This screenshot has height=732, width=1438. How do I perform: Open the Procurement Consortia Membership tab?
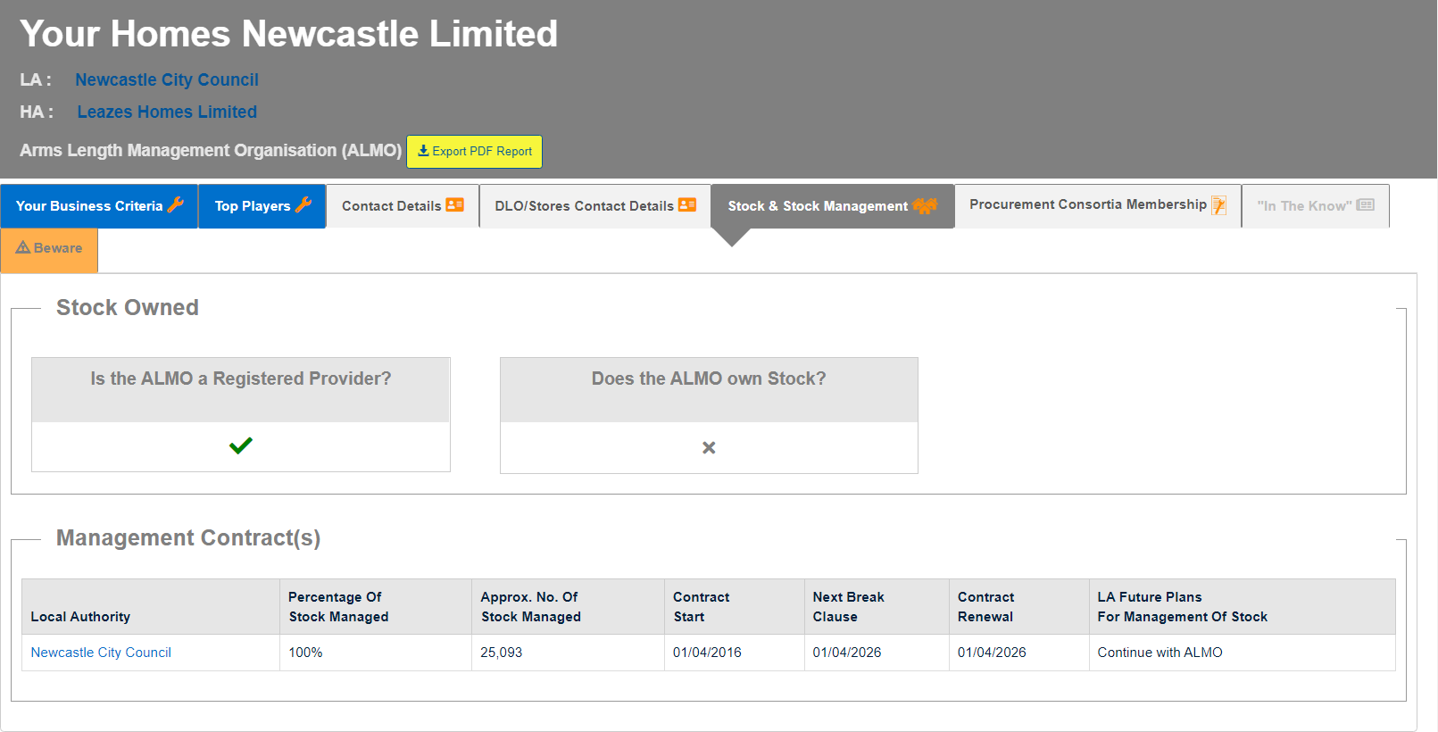tap(1098, 205)
